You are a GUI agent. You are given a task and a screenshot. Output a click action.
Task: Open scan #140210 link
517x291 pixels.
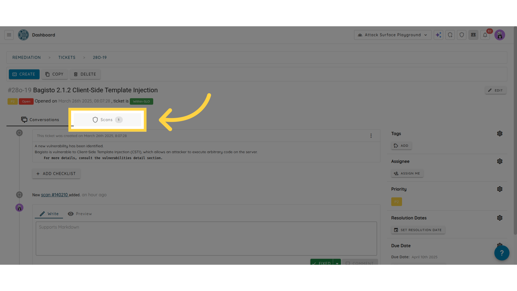(54, 195)
